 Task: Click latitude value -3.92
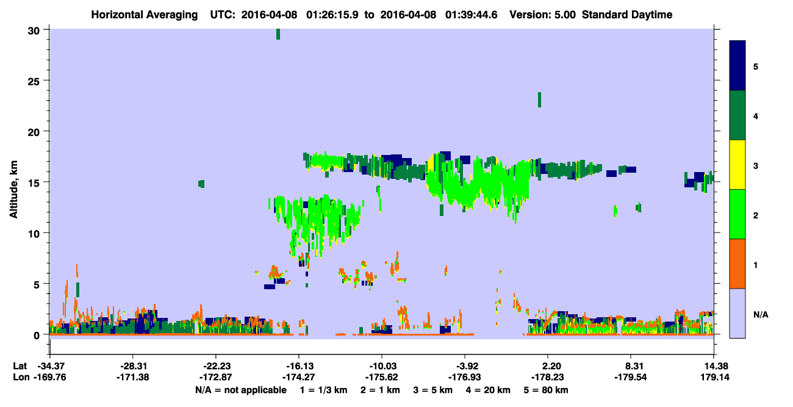[465, 366]
